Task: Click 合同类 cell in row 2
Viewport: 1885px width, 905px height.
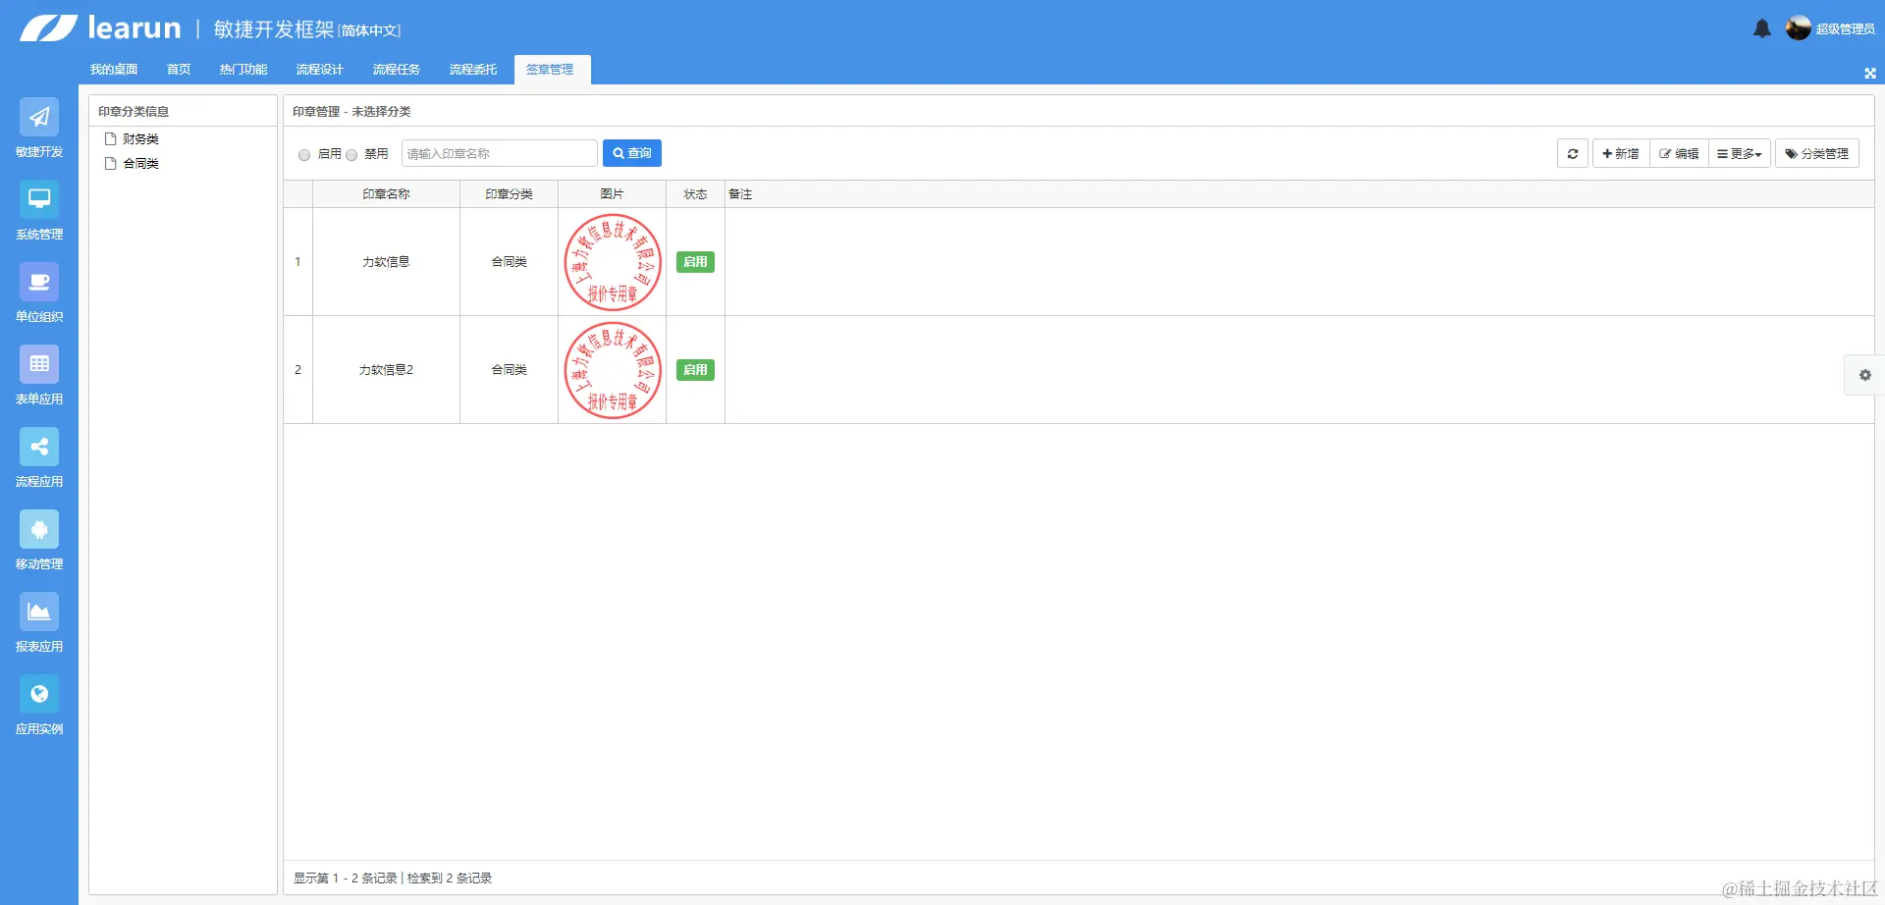Action: point(509,370)
